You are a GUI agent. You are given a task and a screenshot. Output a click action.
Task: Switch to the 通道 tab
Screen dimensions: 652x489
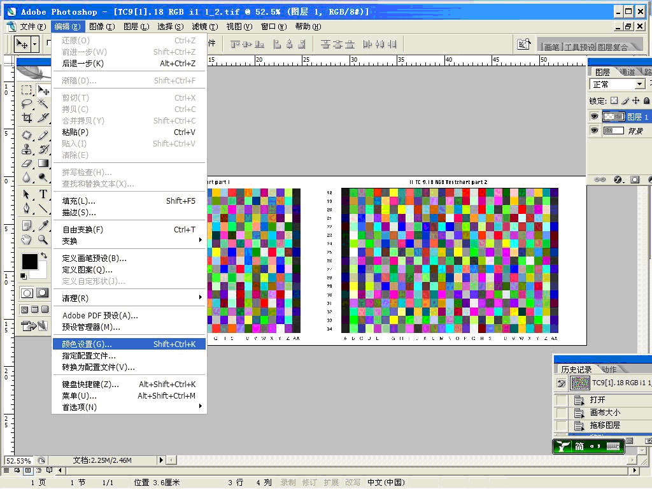point(627,72)
